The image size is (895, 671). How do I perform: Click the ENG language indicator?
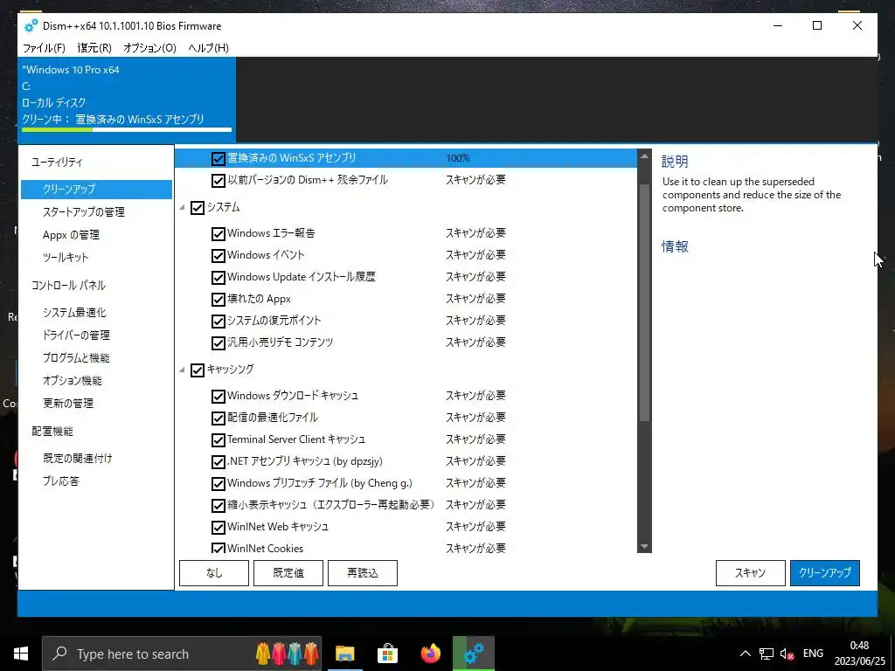pos(813,654)
